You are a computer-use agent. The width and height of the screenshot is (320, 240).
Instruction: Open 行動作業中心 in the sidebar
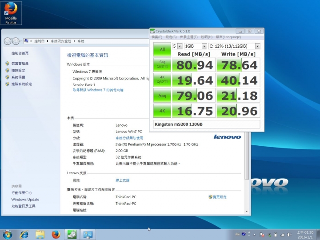point(22,192)
